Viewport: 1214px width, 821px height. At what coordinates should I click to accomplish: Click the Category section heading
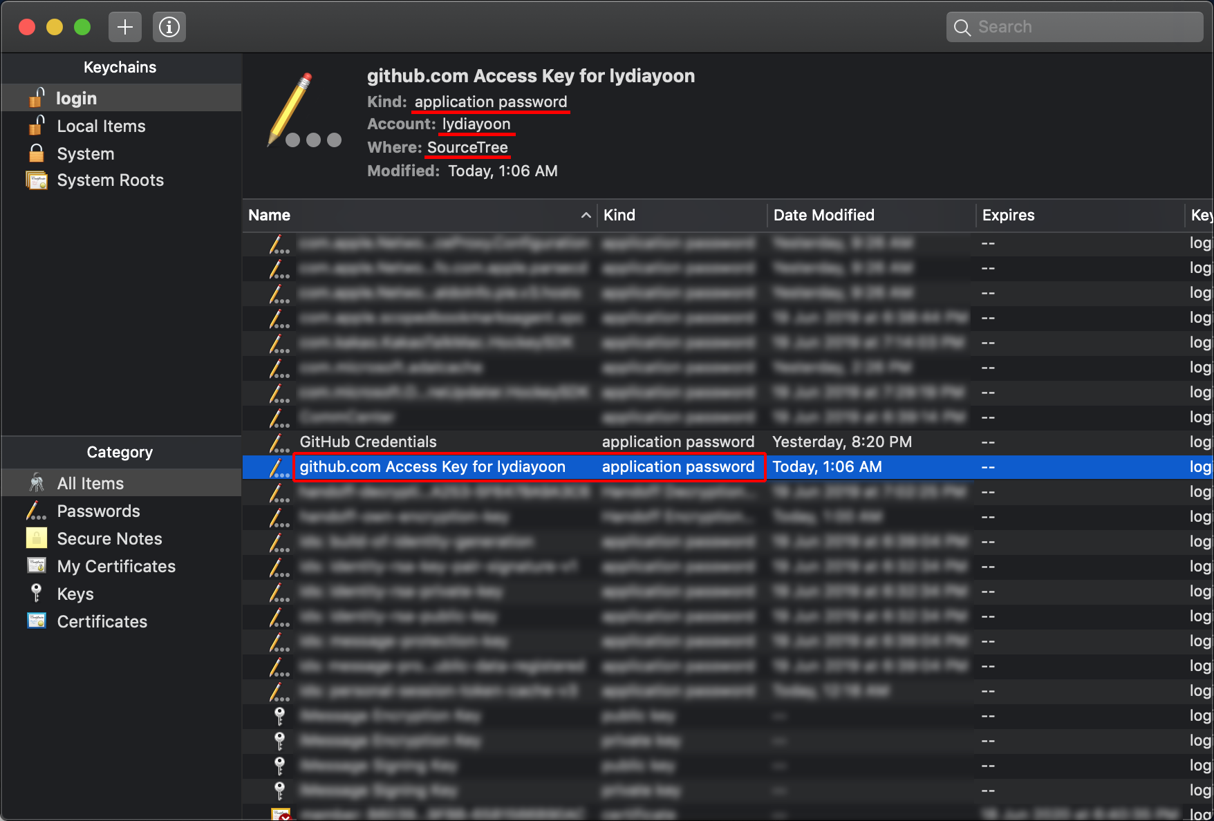pyautogui.click(x=120, y=452)
